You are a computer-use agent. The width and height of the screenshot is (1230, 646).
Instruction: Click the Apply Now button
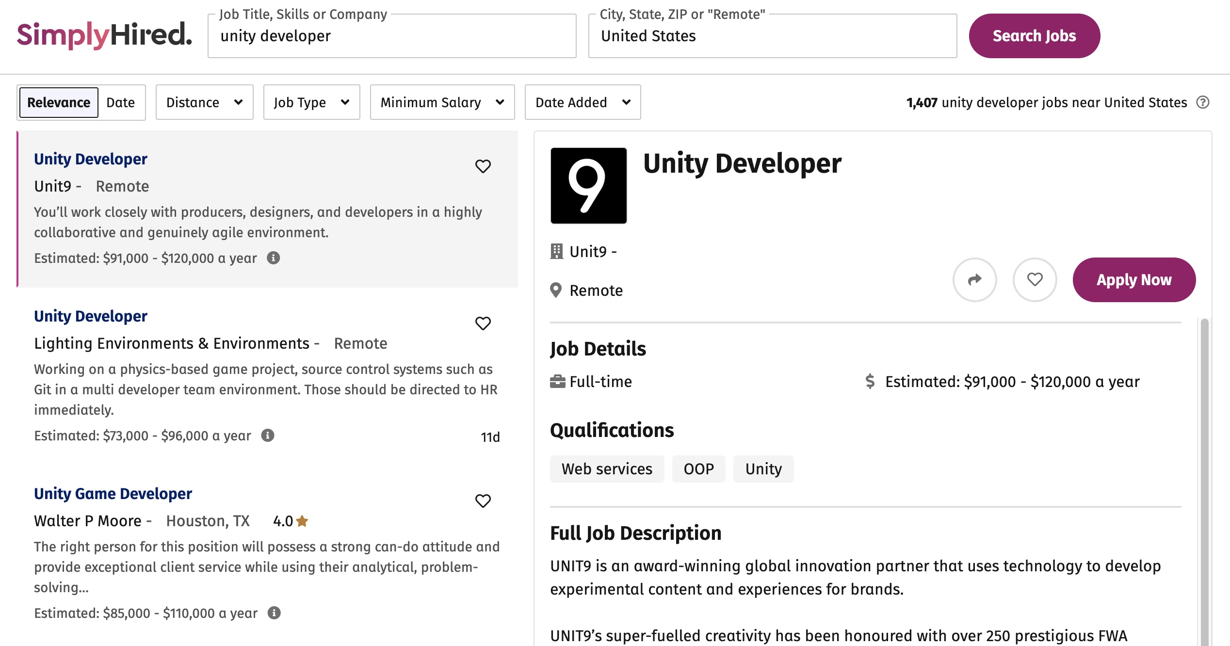pos(1134,279)
